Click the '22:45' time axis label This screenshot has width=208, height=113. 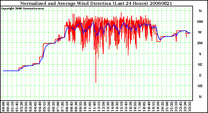[x=180, y=107]
